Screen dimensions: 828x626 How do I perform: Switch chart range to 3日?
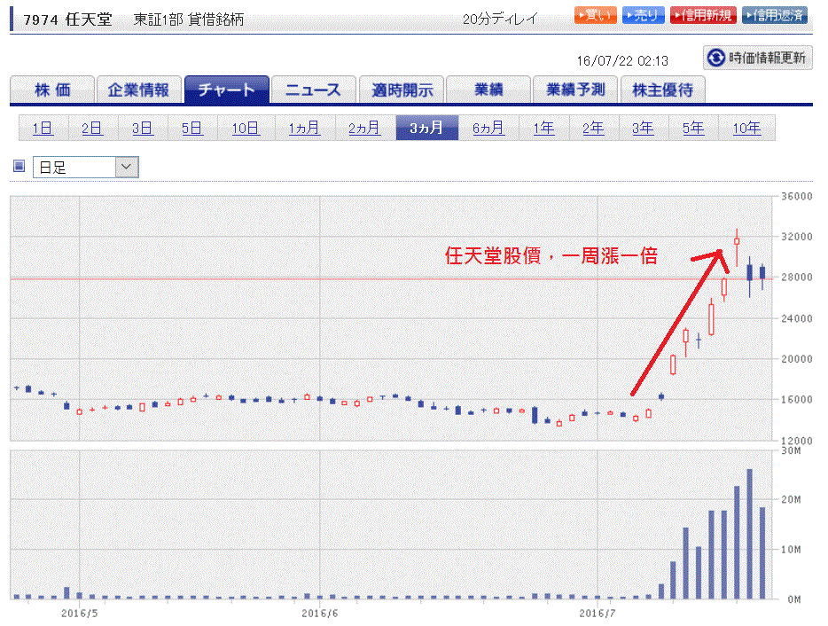click(143, 128)
